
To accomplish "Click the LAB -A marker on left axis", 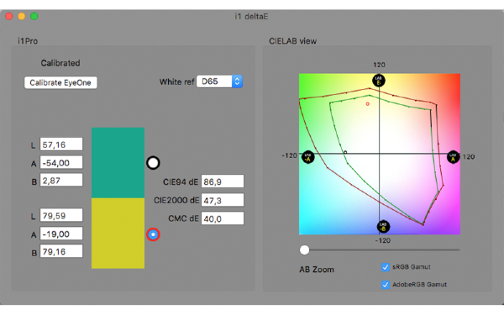I will 308,157.
